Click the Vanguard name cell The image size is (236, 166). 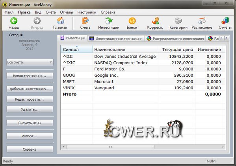[x=104, y=88]
